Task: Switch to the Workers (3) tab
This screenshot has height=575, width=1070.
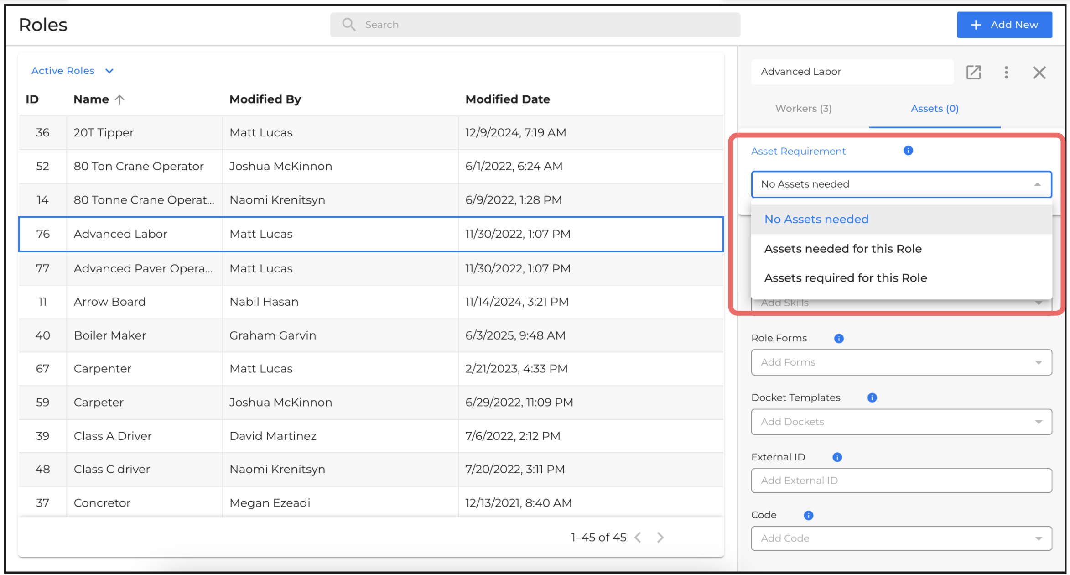Action: 803,109
